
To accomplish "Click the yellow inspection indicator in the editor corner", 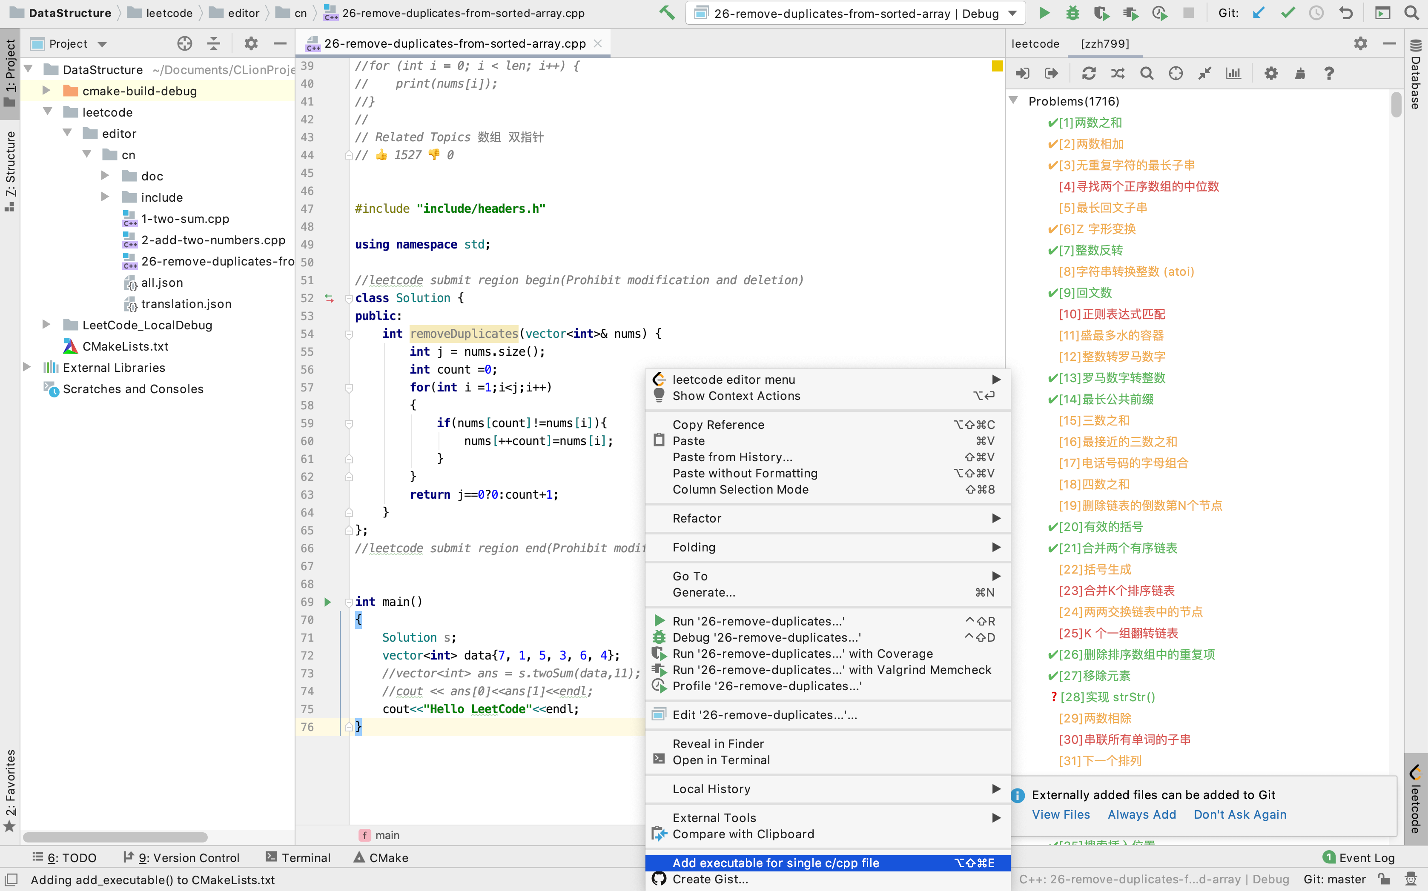I will pyautogui.click(x=997, y=66).
